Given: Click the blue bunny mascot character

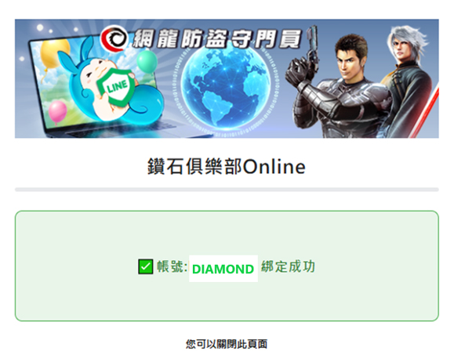Looking at the screenshot, I should 110,87.
